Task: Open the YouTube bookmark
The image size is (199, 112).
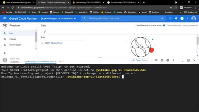Action: [7, 12]
